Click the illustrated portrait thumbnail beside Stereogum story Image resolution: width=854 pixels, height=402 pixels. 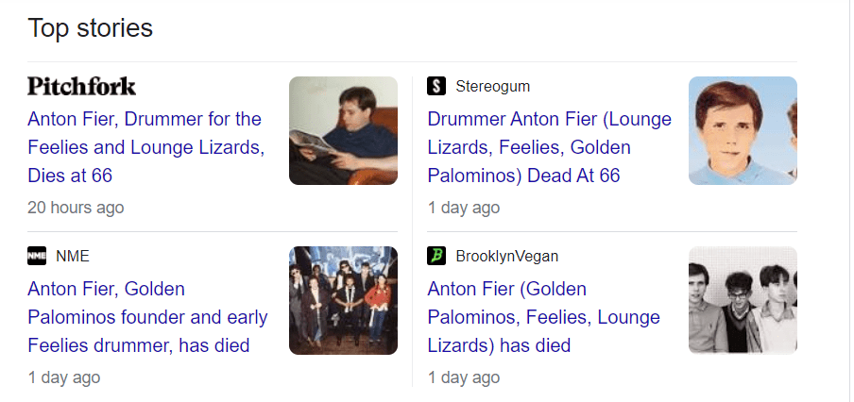coord(743,130)
